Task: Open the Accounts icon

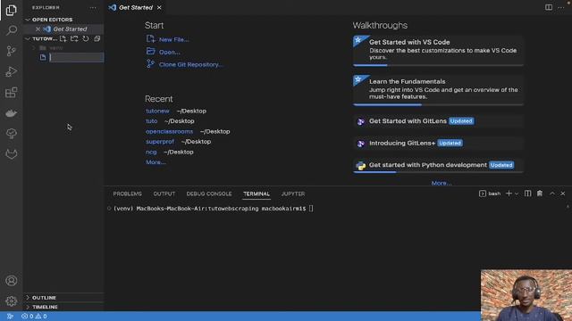Action: click(12, 281)
